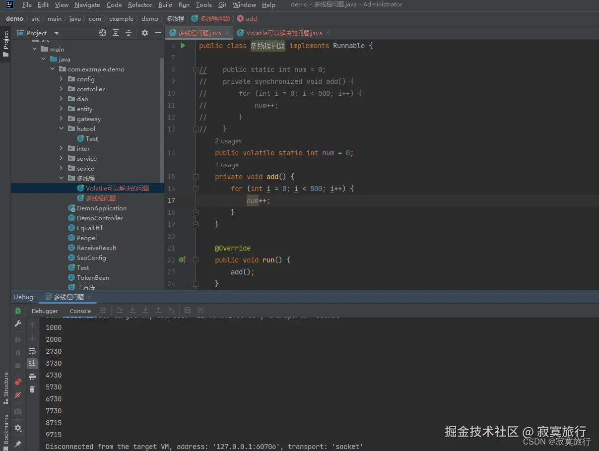The width and height of the screenshot is (599, 451).
Task: Click the Step Over debugger icon
Action: pyautogui.click(x=120, y=311)
